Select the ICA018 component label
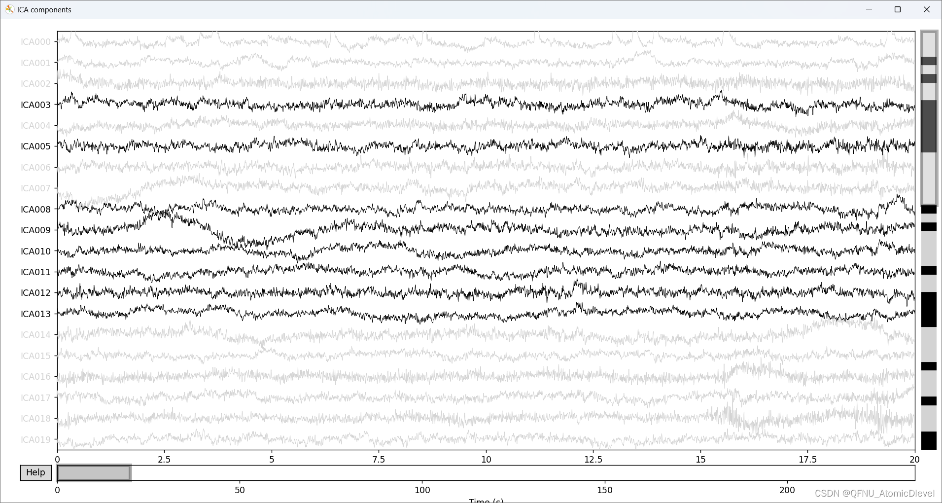Viewport: 942px width, 503px height. (x=35, y=419)
